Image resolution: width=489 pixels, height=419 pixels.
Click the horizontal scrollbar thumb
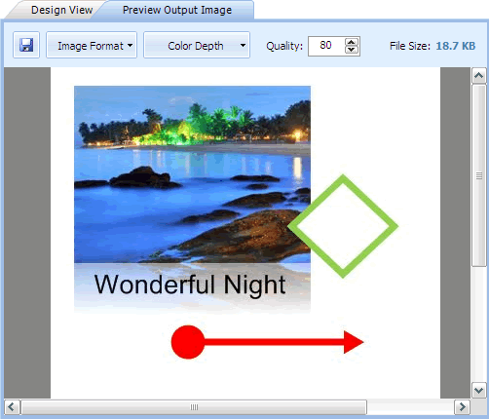194,407
